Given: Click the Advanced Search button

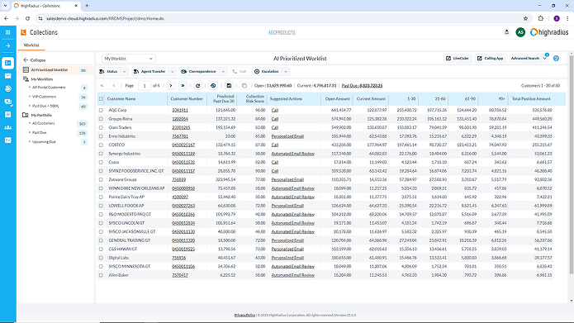Looking at the screenshot, I should click(x=525, y=58).
